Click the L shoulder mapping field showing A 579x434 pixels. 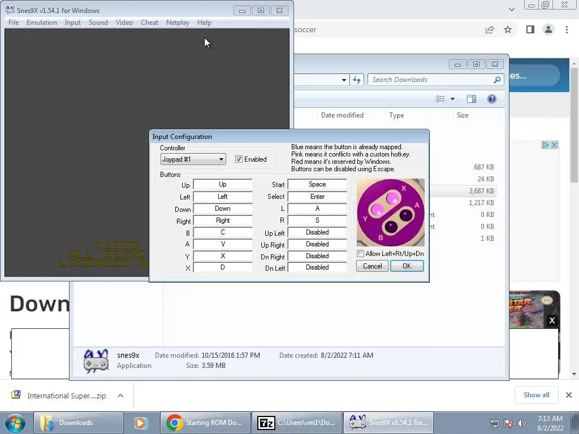point(317,209)
